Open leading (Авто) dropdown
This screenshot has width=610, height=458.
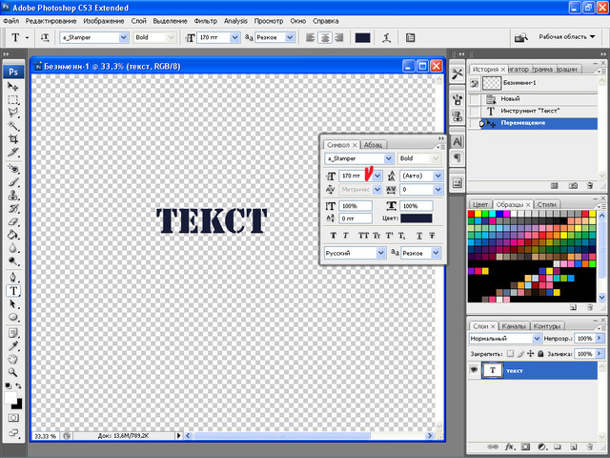point(438,176)
